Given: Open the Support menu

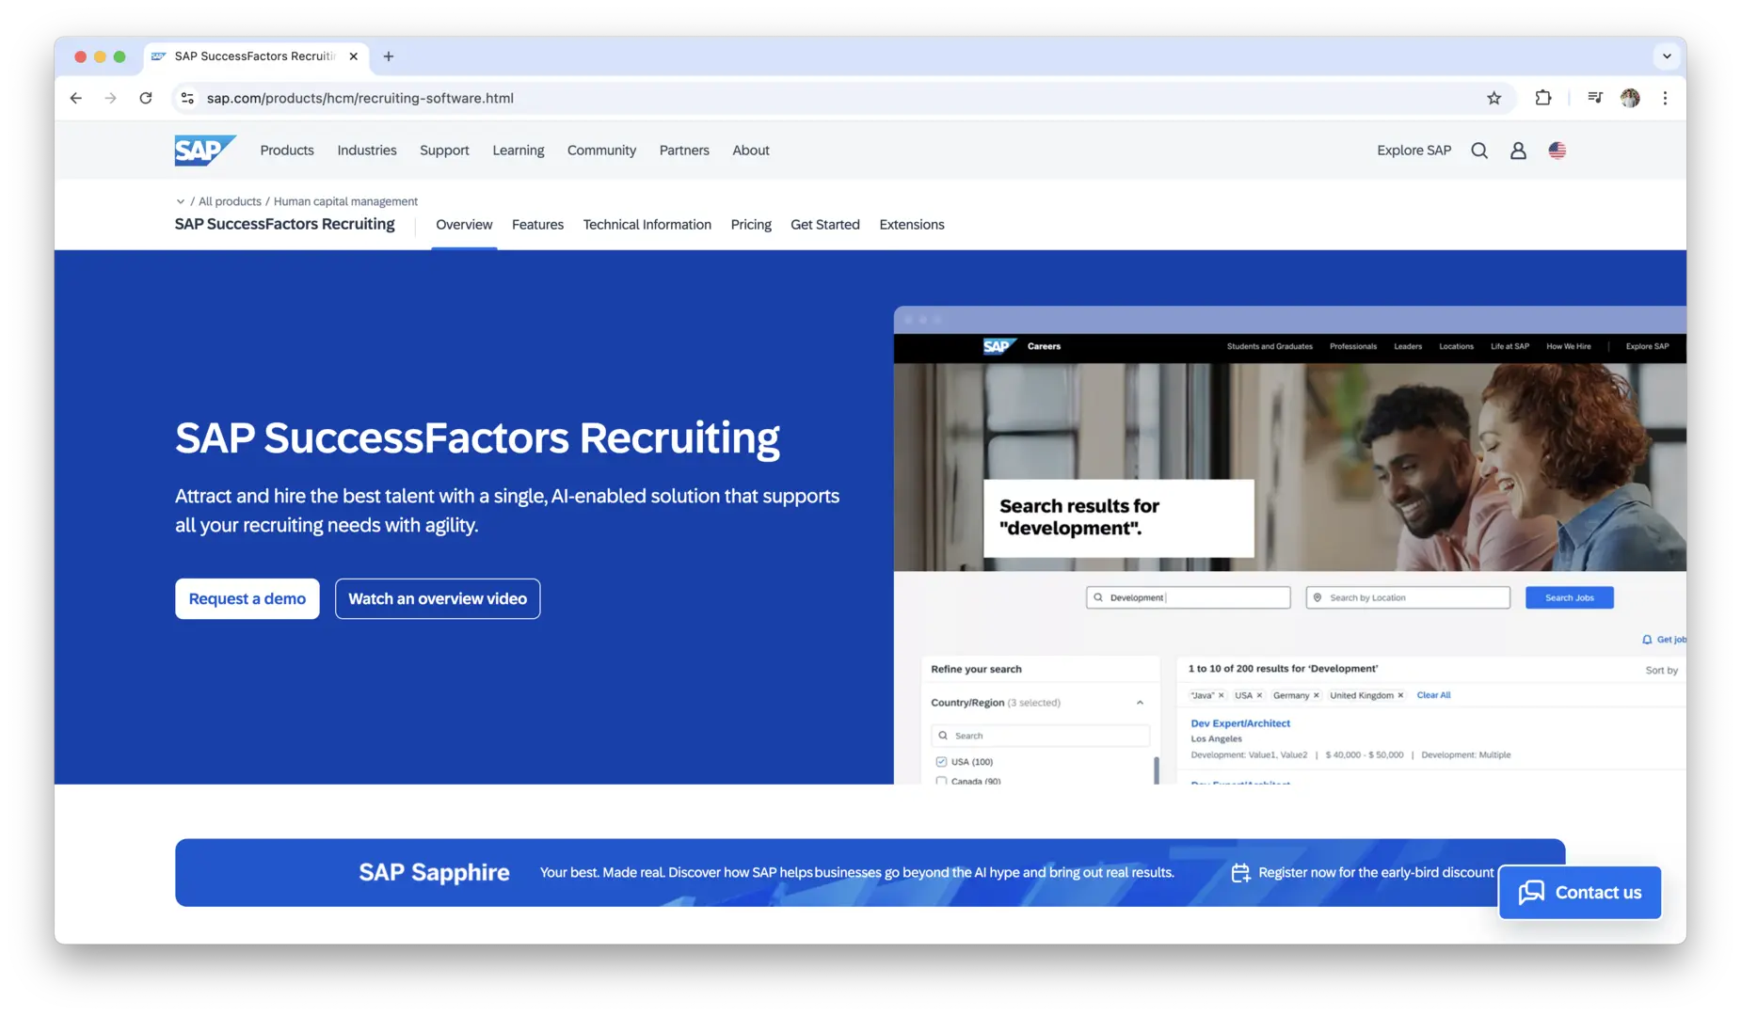Looking at the screenshot, I should [444, 151].
